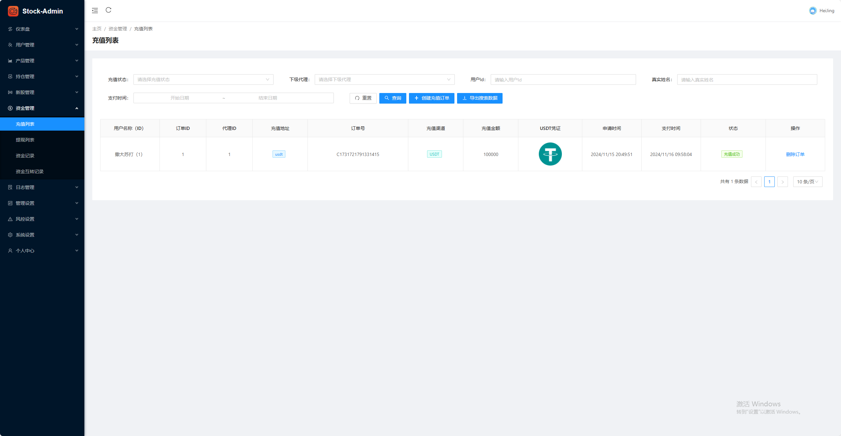
Task: Open the USDT voucher thumbnail image
Action: tap(550, 154)
